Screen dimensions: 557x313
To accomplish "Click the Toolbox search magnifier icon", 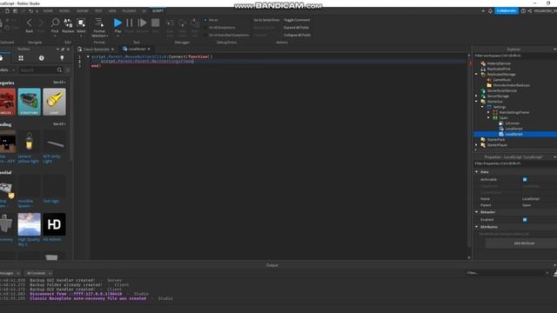I will 60,70.
